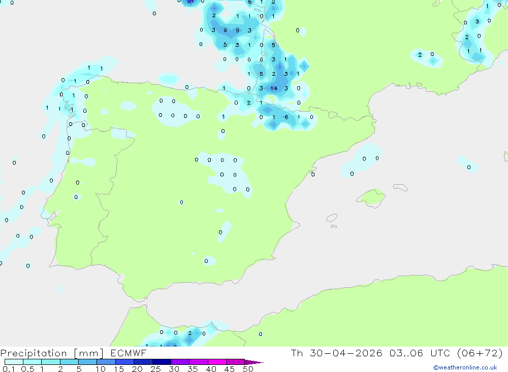Click the weatheronline.co.uk copyright link
The height and width of the screenshot is (372, 508).
click(465, 367)
